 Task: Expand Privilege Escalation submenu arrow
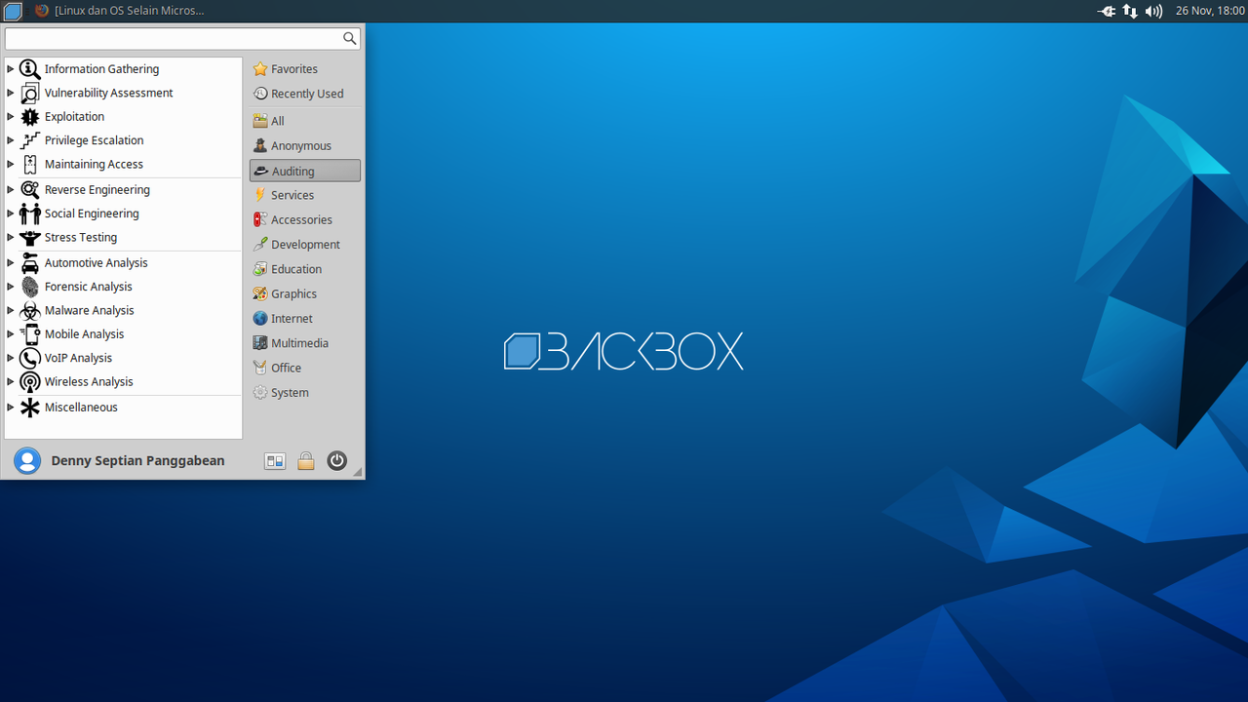[x=11, y=140]
